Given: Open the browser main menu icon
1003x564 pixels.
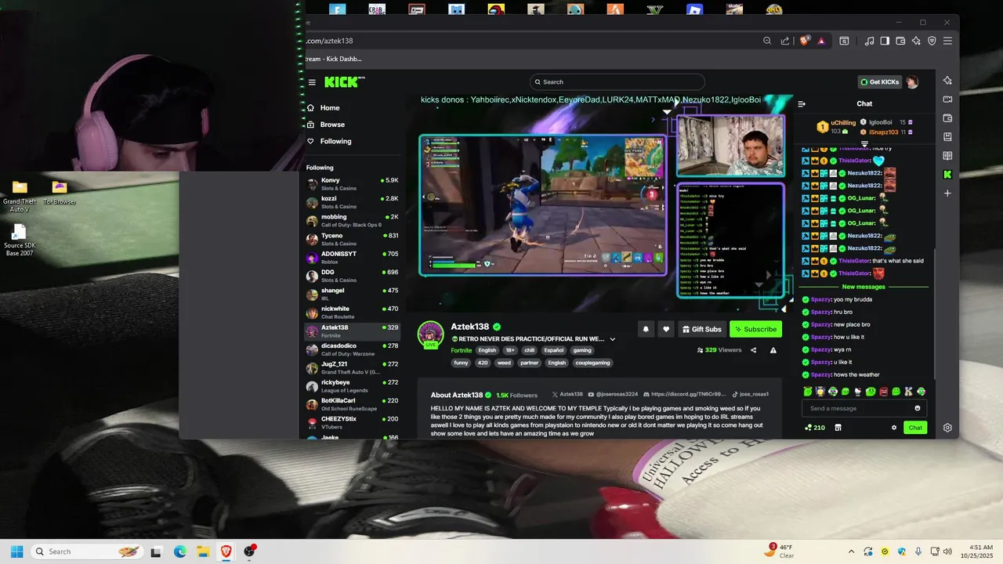Looking at the screenshot, I should point(947,41).
